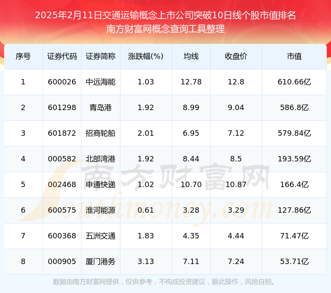This screenshot has height=293, width=331.
Task: Click the 证券代码 column header
Action: 62,56
